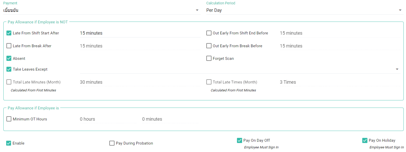Screen dimensions: 406x152
Task: Toggle Pay On Holiday checkbox
Action: point(365,140)
